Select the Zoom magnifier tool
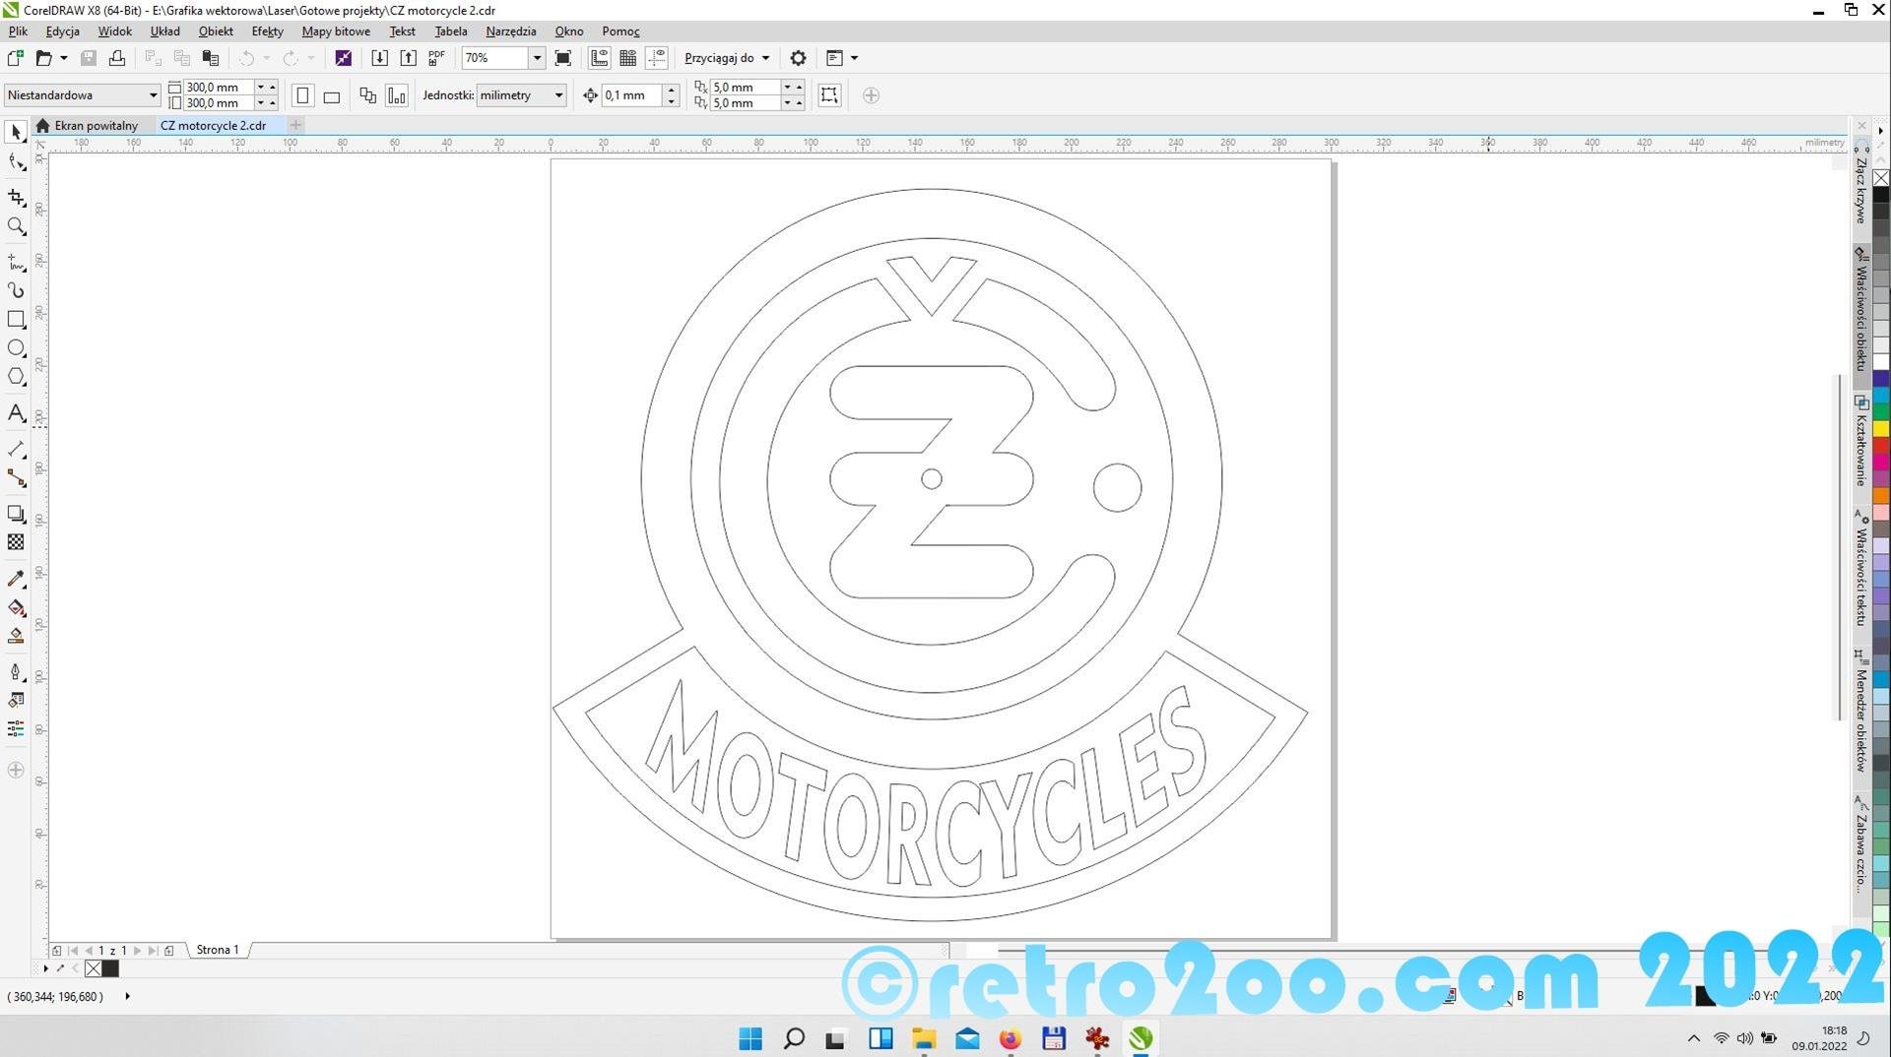The image size is (1891, 1057). point(16,227)
